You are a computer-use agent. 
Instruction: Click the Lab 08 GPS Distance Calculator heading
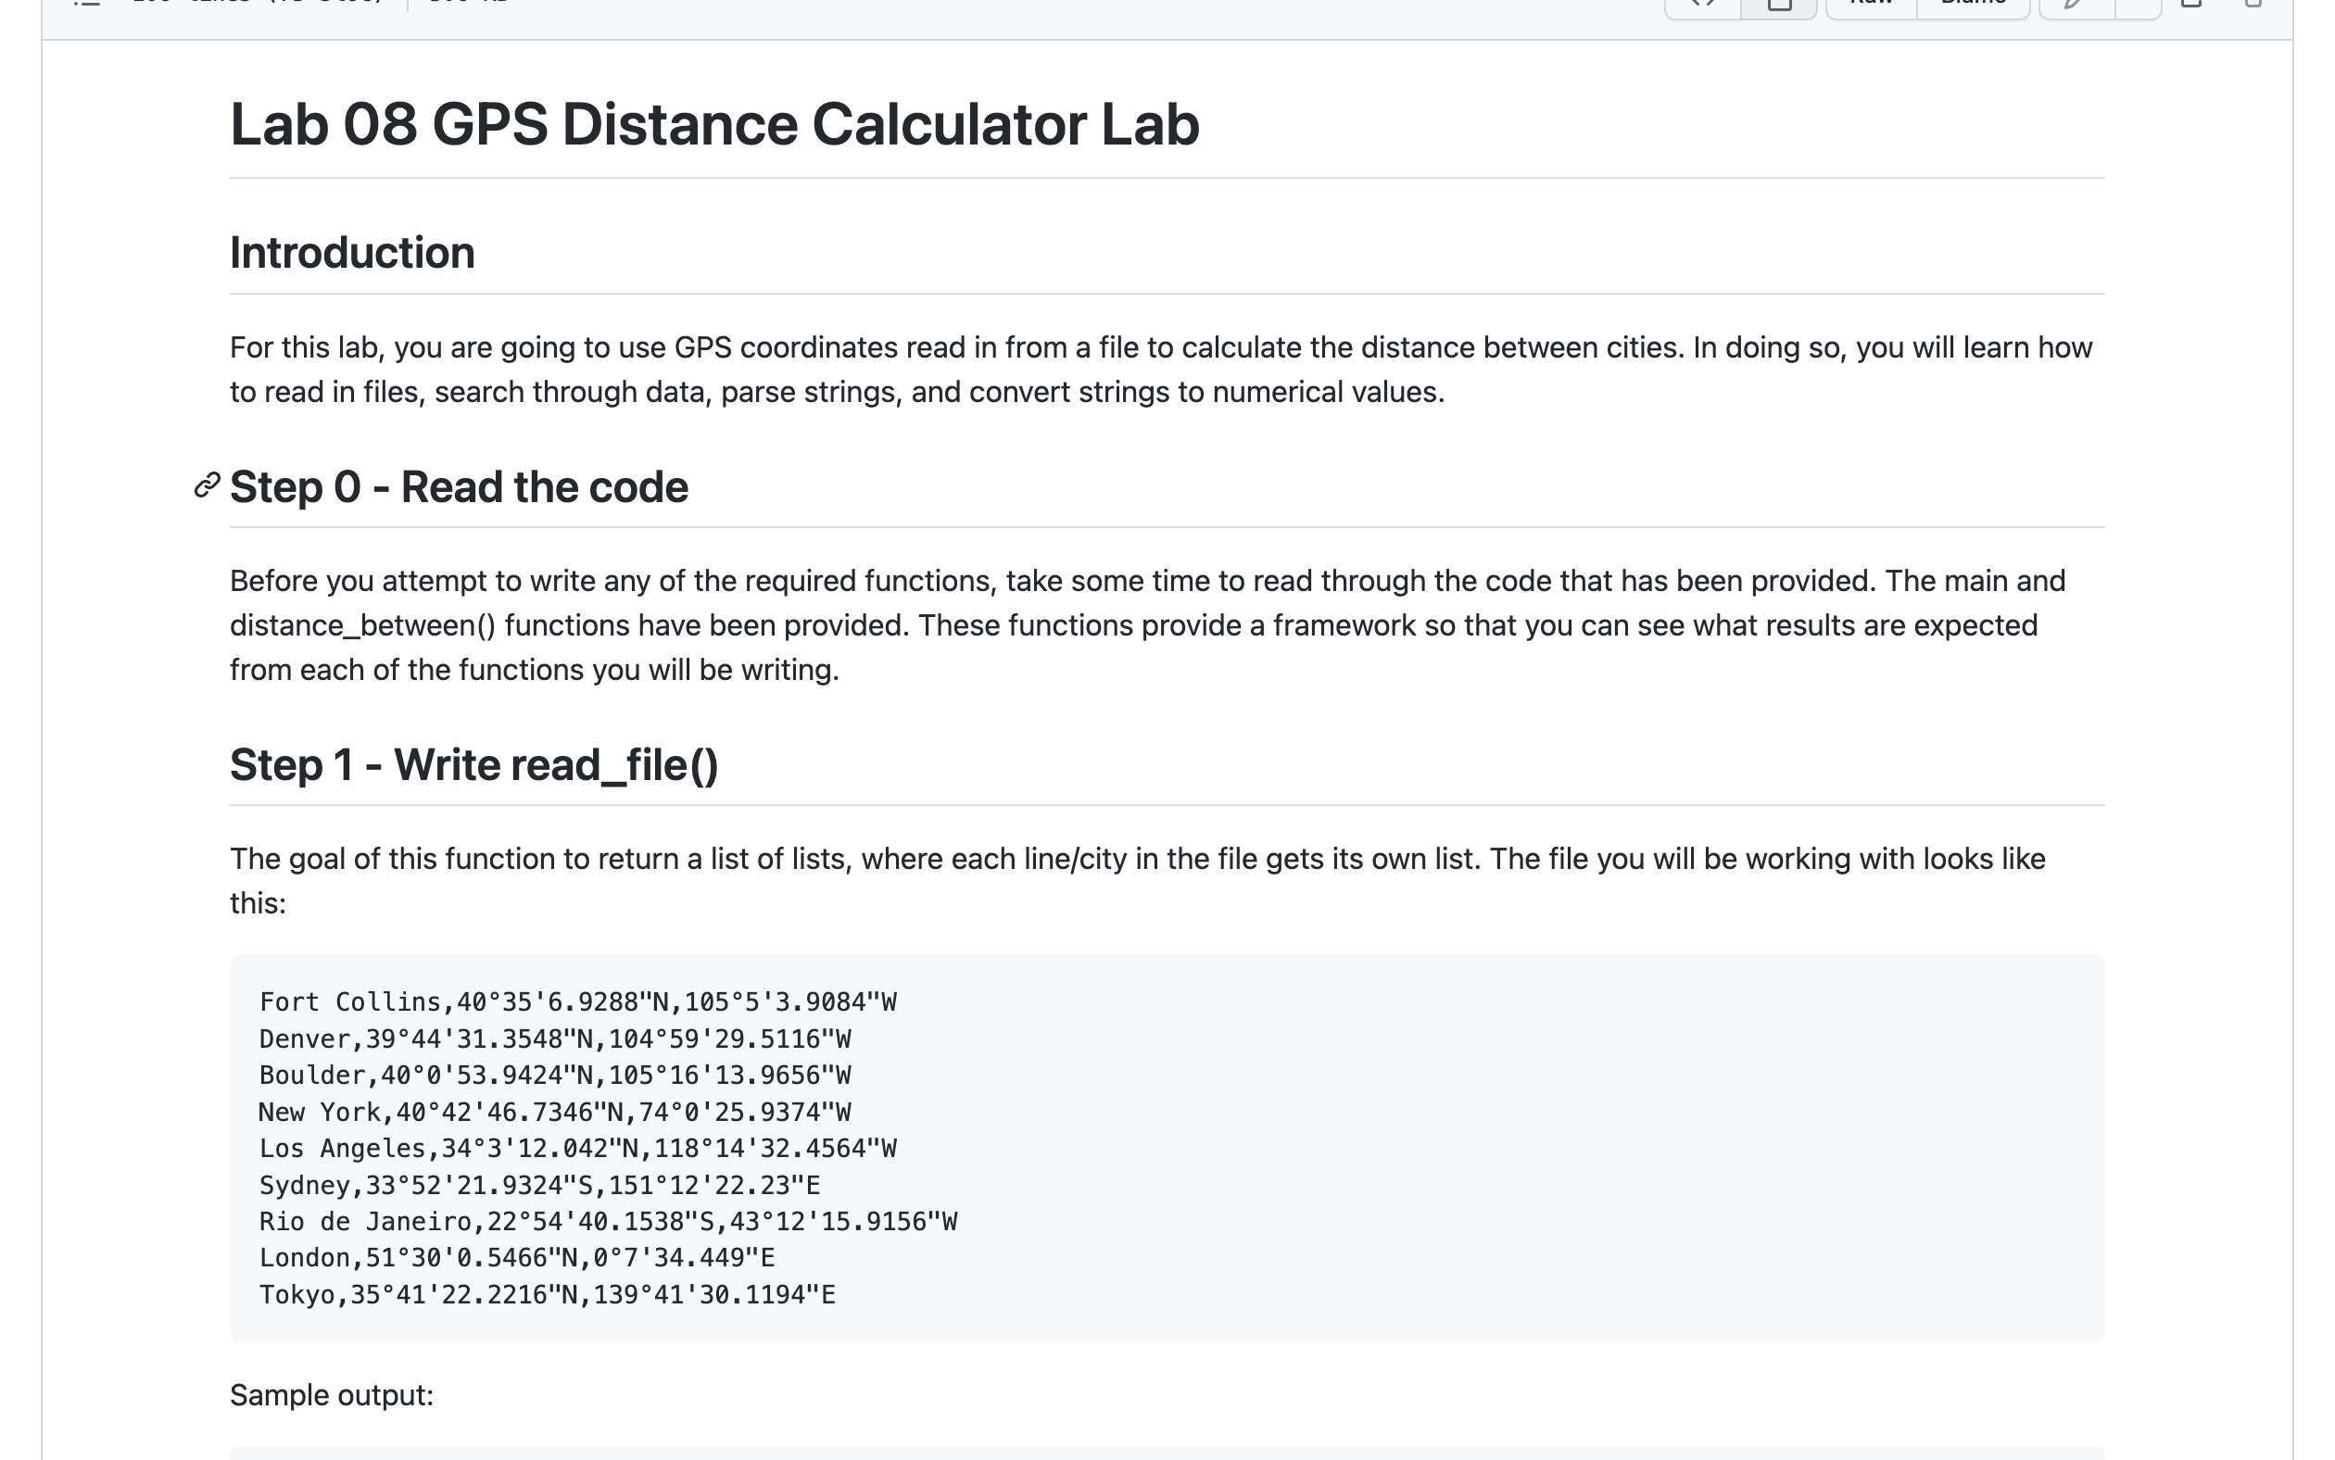click(x=713, y=124)
